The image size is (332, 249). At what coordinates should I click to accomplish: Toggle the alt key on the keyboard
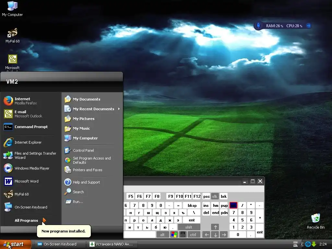(x=162, y=235)
